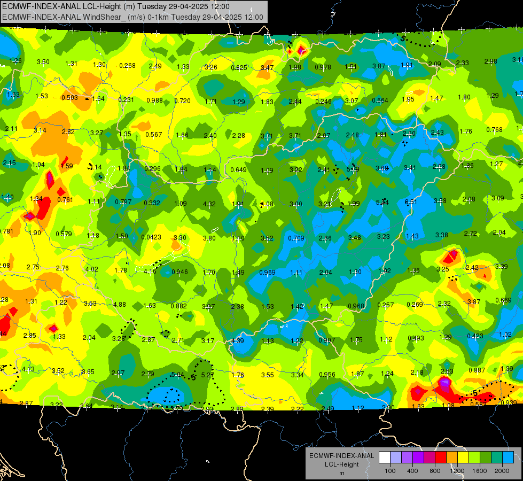Click the wind shear value 0.257
The image size is (523, 481).
(386, 305)
